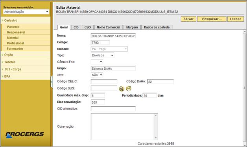
Task: Open the Dados de controle tab
Action: coord(157,27)
